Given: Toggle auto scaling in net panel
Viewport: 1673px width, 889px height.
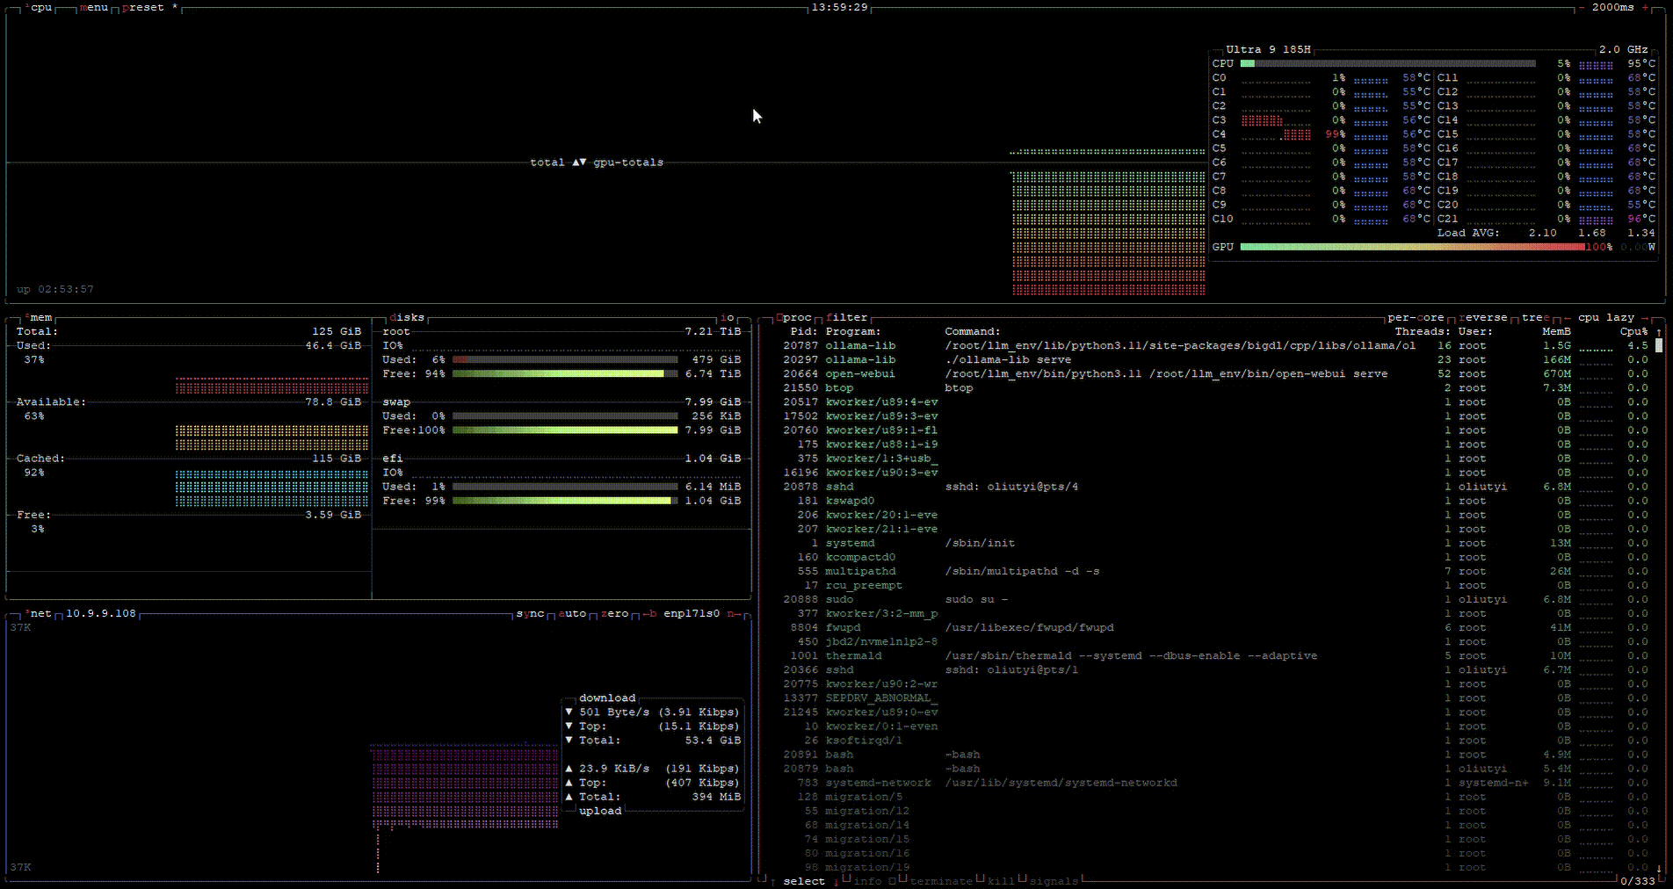Looking at the screenshot, I should coord(572,614).
